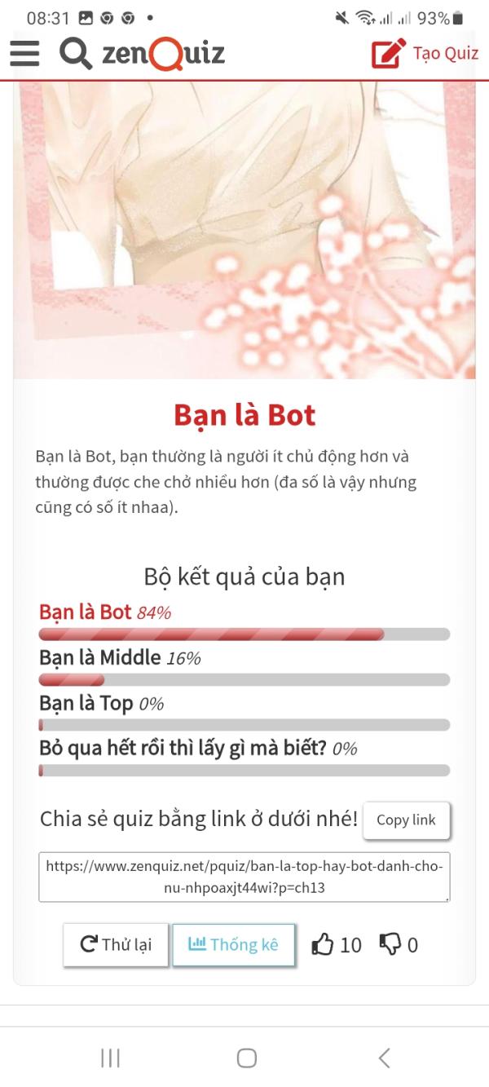Select the quiz share URL field
This screenshot has height=1087, width=489.
(244, 877)
